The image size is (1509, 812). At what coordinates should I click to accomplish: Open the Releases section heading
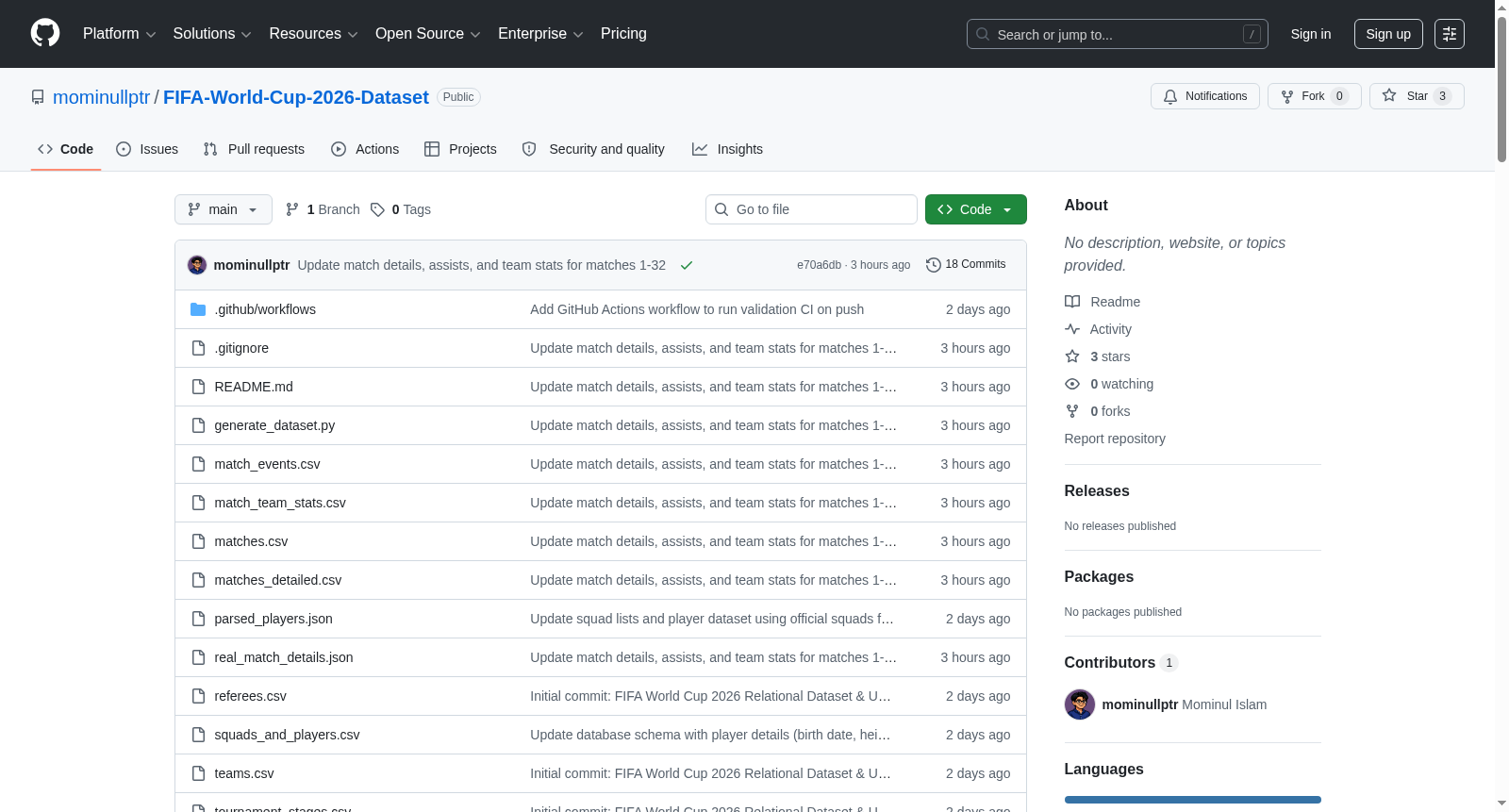[x=1097, y=491]
